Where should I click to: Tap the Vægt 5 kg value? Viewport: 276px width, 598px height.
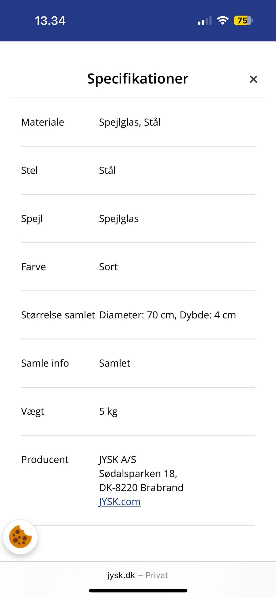point(108,411)
